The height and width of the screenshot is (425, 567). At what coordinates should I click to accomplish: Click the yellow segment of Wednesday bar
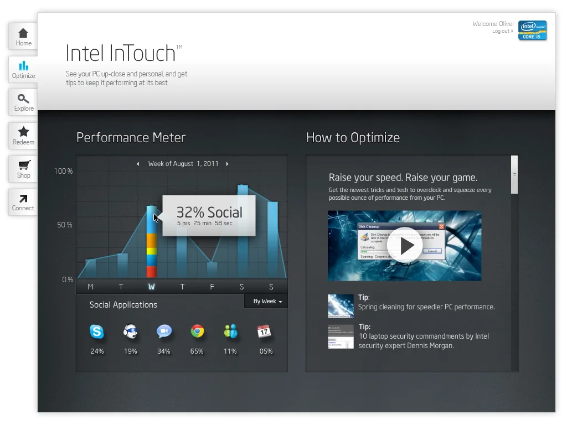[x=152, y=252]
